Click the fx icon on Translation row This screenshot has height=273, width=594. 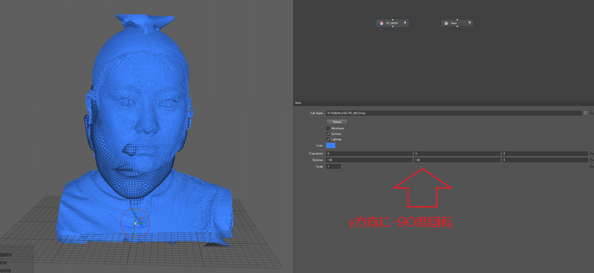591,154
